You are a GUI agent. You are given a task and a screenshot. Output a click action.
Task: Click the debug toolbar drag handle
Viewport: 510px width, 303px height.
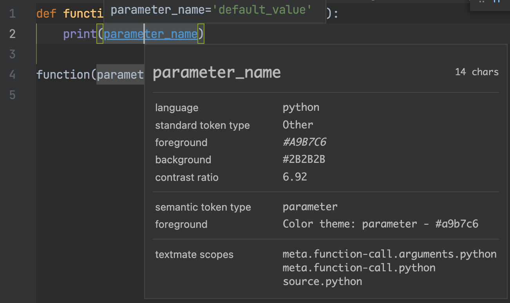tap(482, 2)
